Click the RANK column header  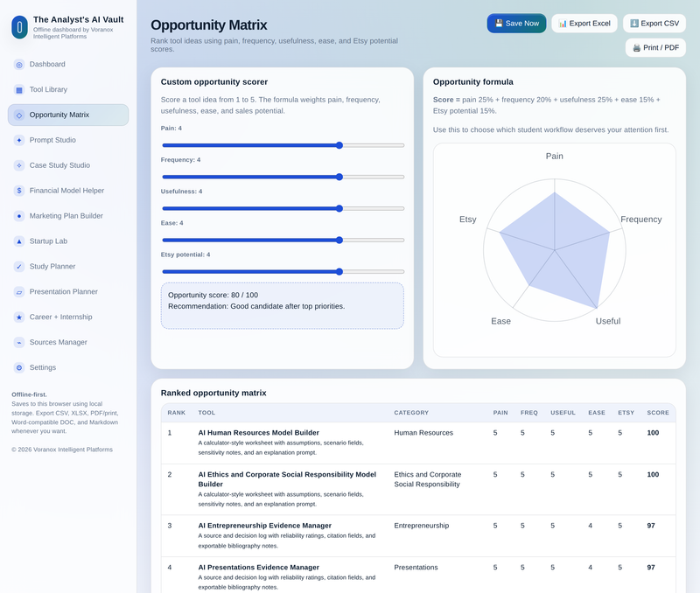point(177,413)
